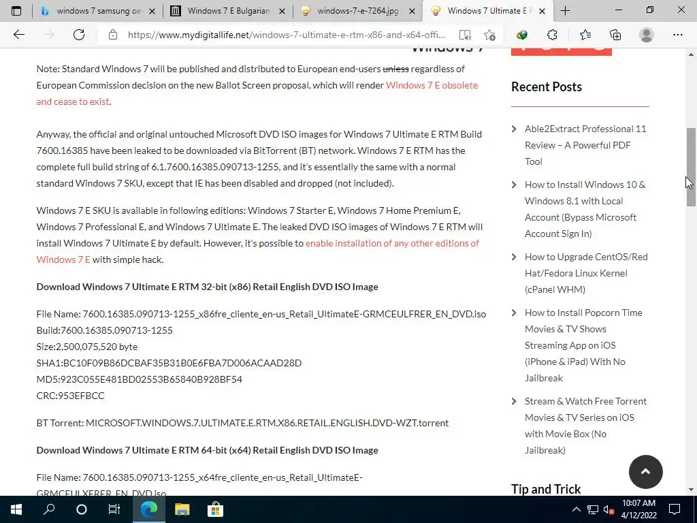The width and height of the screenshot is (697, 523).
Task: Open the Favorites list icon
Action: tap(585, 35)
